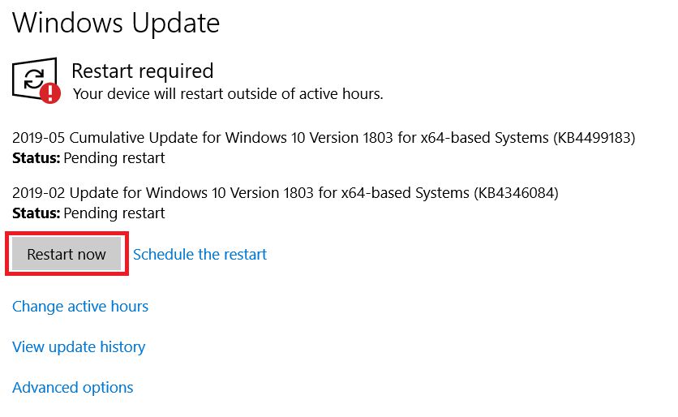Click the red exclamation alert badge
The width and height of the screenshot is (678, 417).
click(50, 92)
